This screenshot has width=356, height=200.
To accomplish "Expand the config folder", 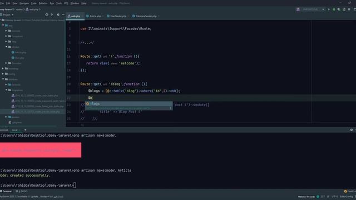I will click(x=3, y=74).
